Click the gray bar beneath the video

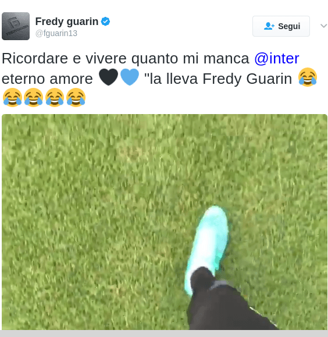164,334
